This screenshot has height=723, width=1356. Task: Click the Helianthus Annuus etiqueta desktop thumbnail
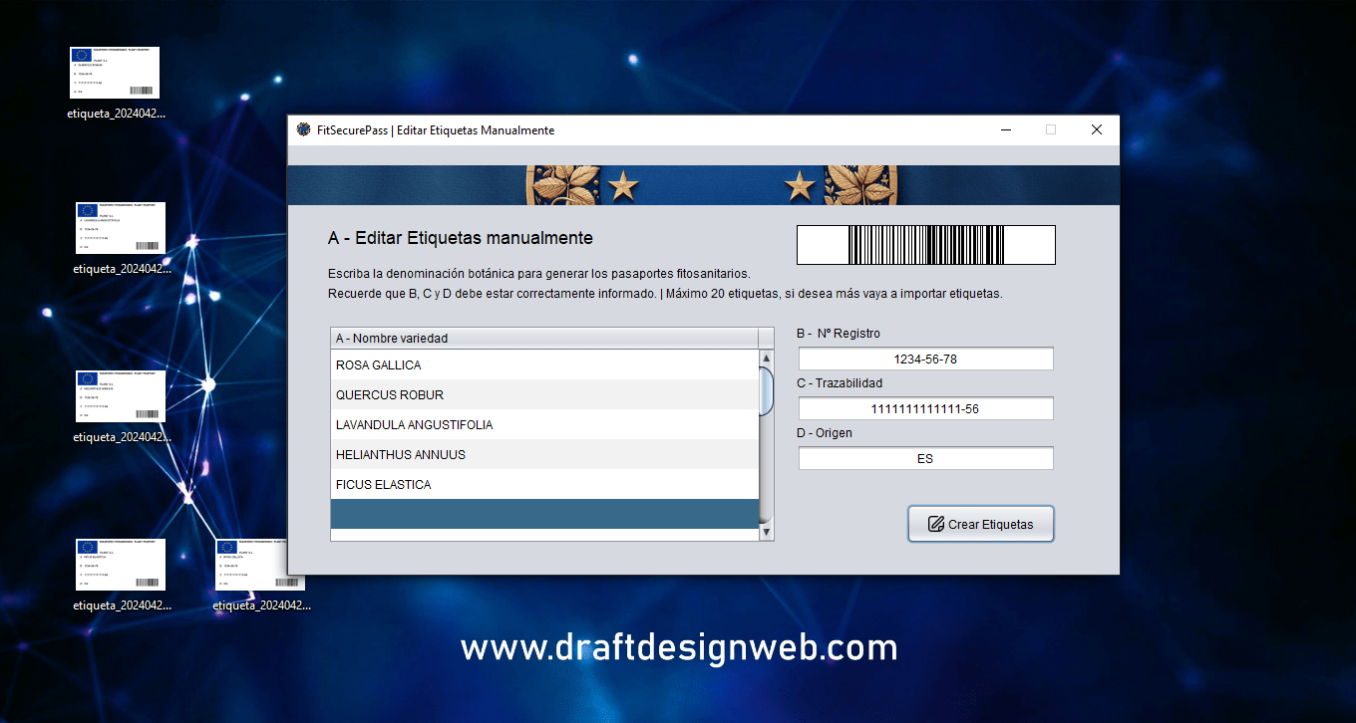pos(121,396)
